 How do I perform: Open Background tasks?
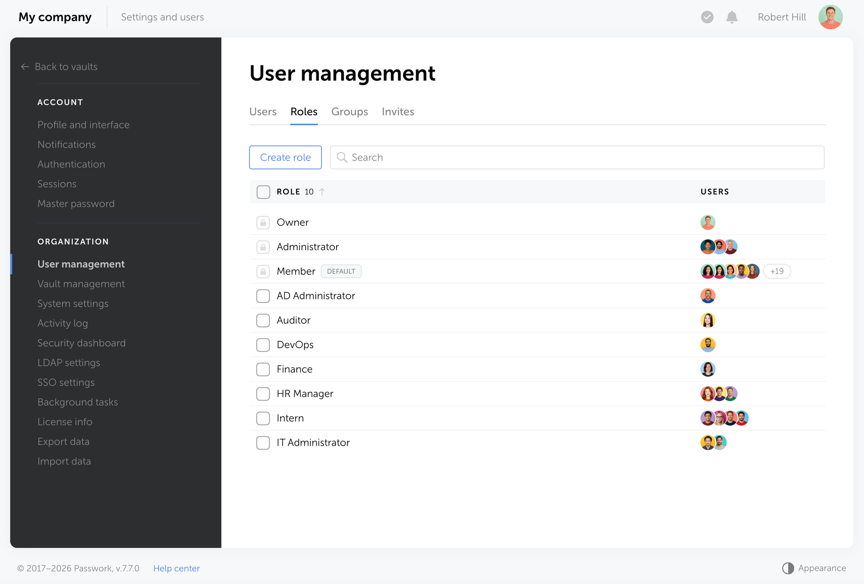78,402
